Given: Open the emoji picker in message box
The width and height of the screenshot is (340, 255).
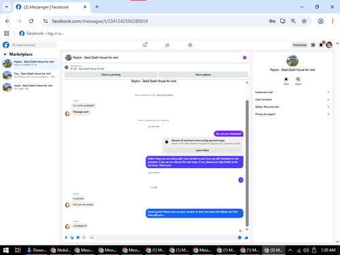Looking at the screenshot, I should 239,237.
